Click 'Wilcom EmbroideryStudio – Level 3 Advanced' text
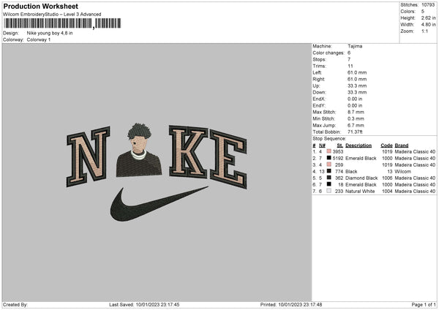The width and height of the screenshot is (439, 310). coord(52,15)
